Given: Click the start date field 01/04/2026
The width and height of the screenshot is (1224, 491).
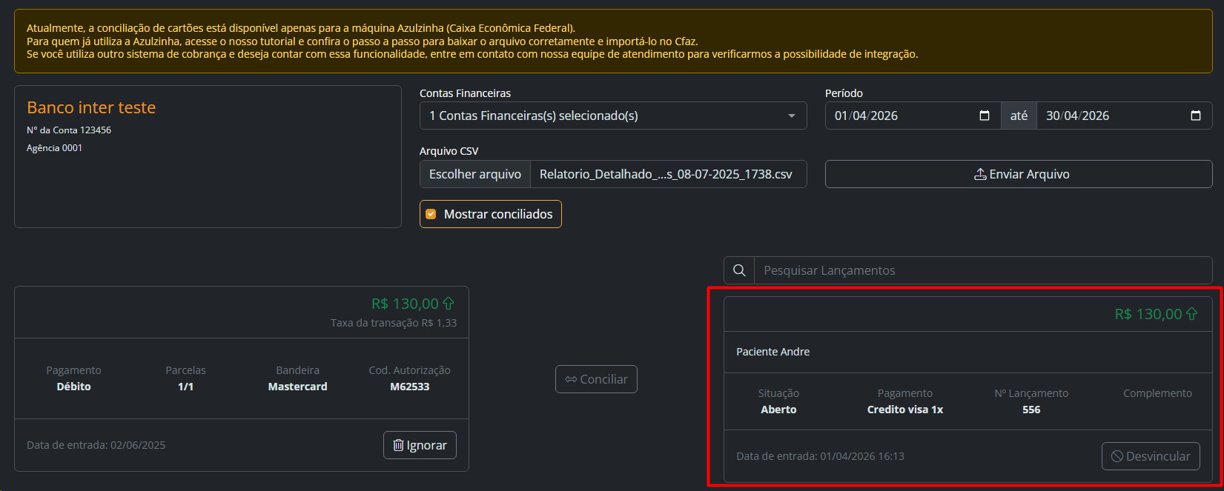Looking at the screenshot, I should 913,116.
